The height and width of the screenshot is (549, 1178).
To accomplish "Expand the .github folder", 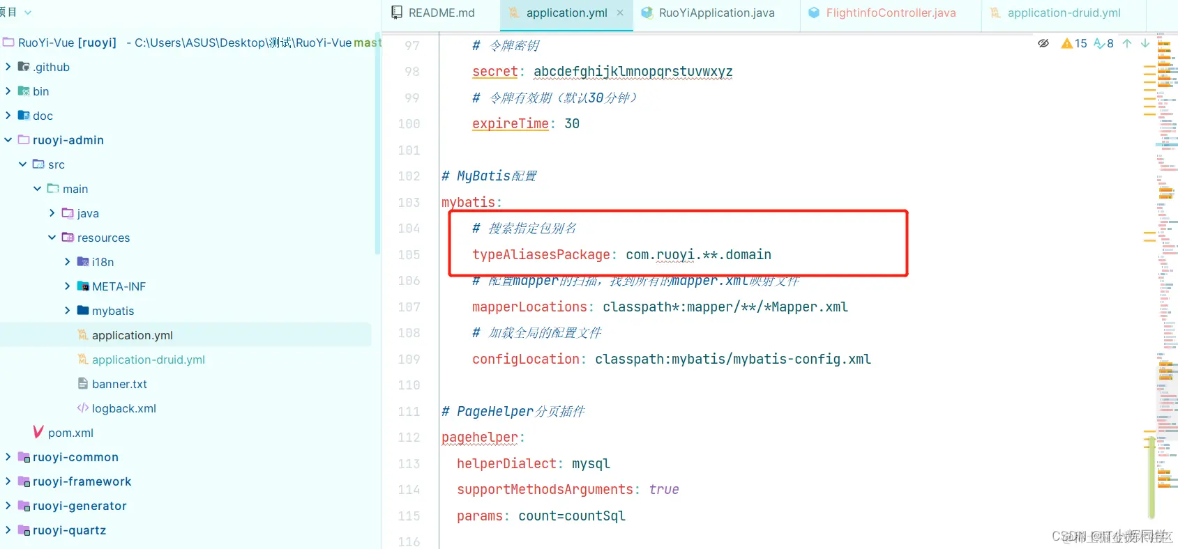I will [8, 67].
